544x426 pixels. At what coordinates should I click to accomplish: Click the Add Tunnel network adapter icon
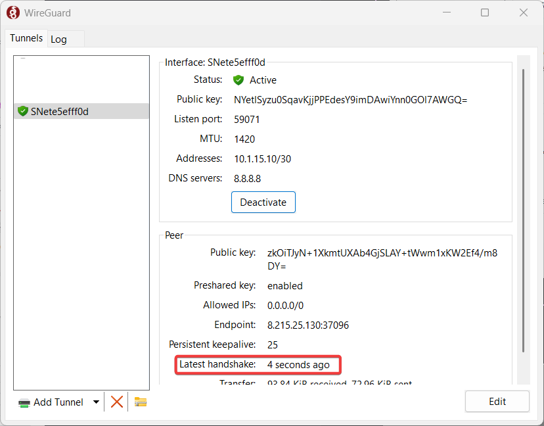coord(24,403)
